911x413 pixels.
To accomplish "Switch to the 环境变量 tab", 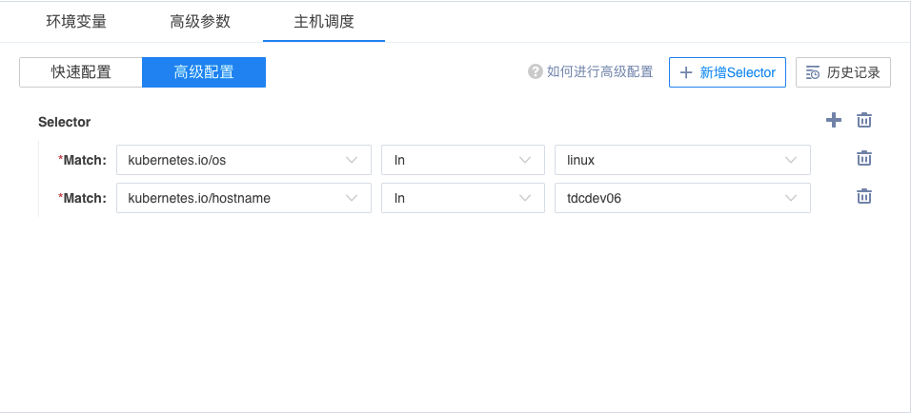I will (x=76, y=22).
